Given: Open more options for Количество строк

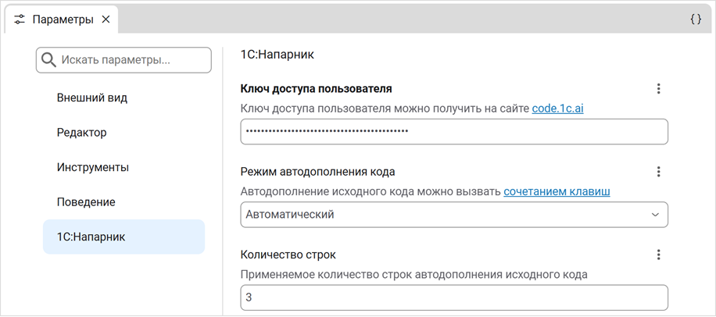Looking at the screenshot, I should coord(658,255).
